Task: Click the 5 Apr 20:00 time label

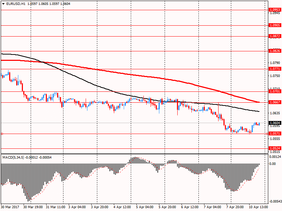Action: pos(167,207)
